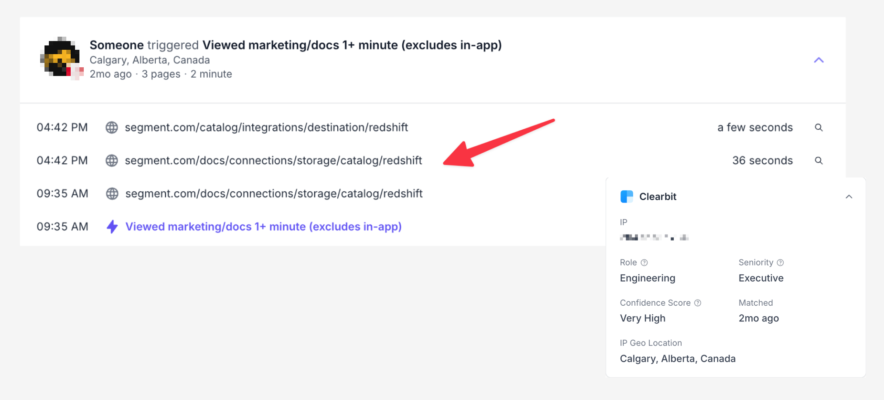Click the lightning bolt signal icon
This screenshot has width=884, height=400.
(x=112, y=227)
